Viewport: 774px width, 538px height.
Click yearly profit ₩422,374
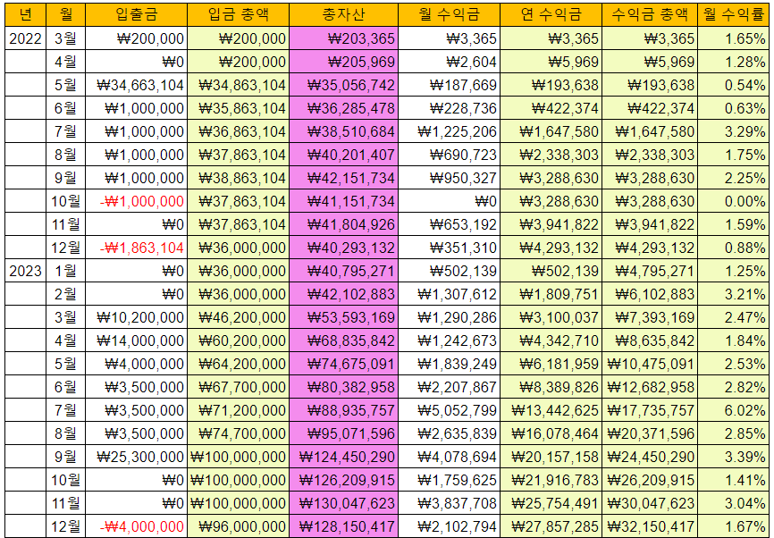[551, 109]
